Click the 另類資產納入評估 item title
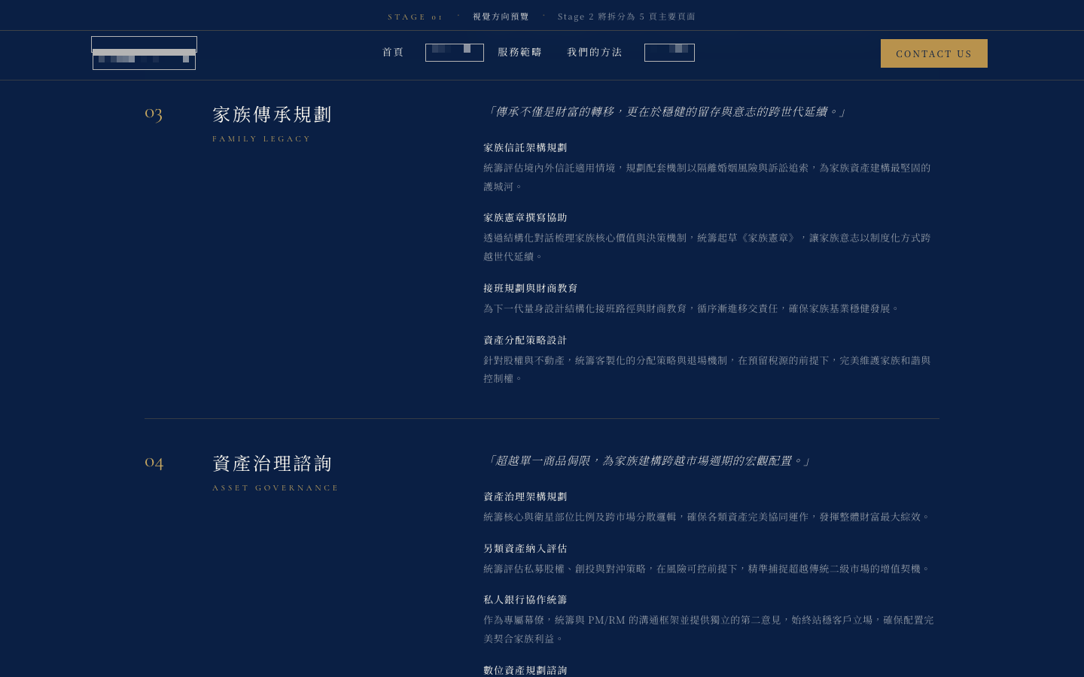Screen dimensions: 1084x677 coord(525,548)
